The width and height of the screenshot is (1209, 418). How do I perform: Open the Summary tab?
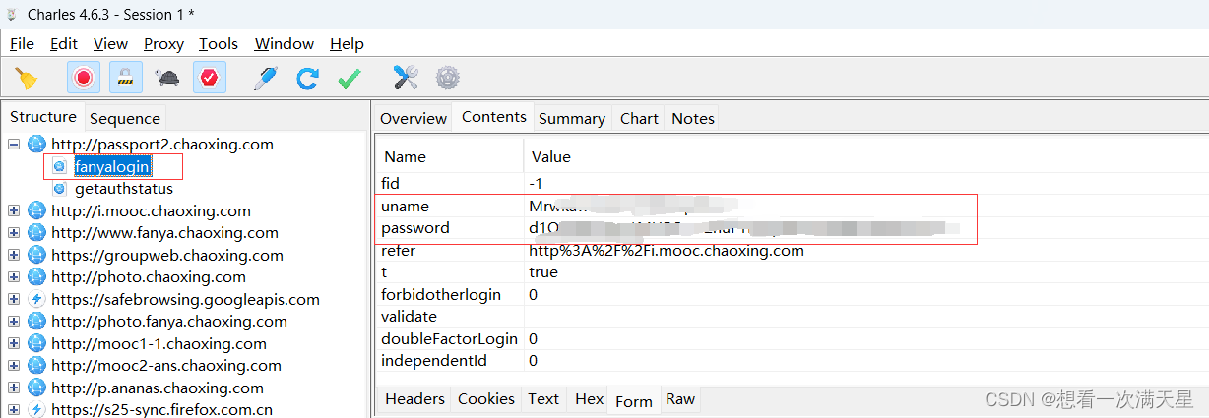click(x=571, y=118)
